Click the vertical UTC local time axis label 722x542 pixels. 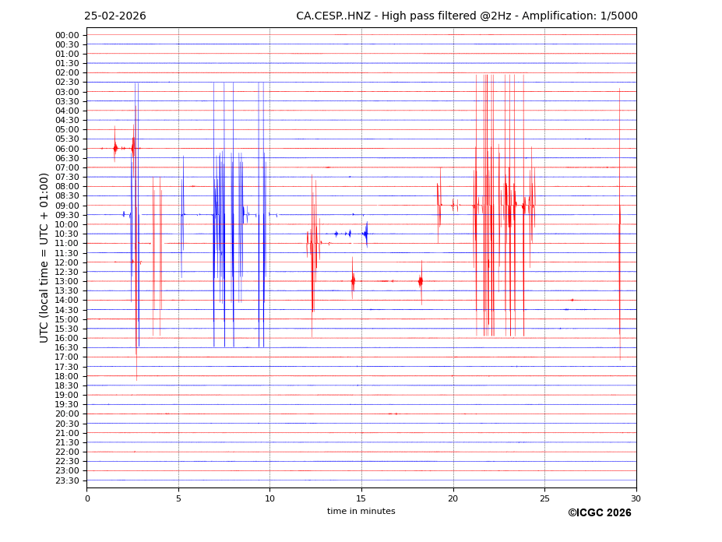[44, 258]
